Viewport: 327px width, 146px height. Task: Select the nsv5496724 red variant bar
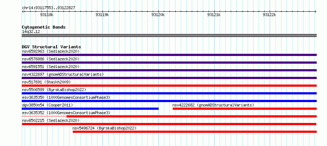(x=195, y=132)
